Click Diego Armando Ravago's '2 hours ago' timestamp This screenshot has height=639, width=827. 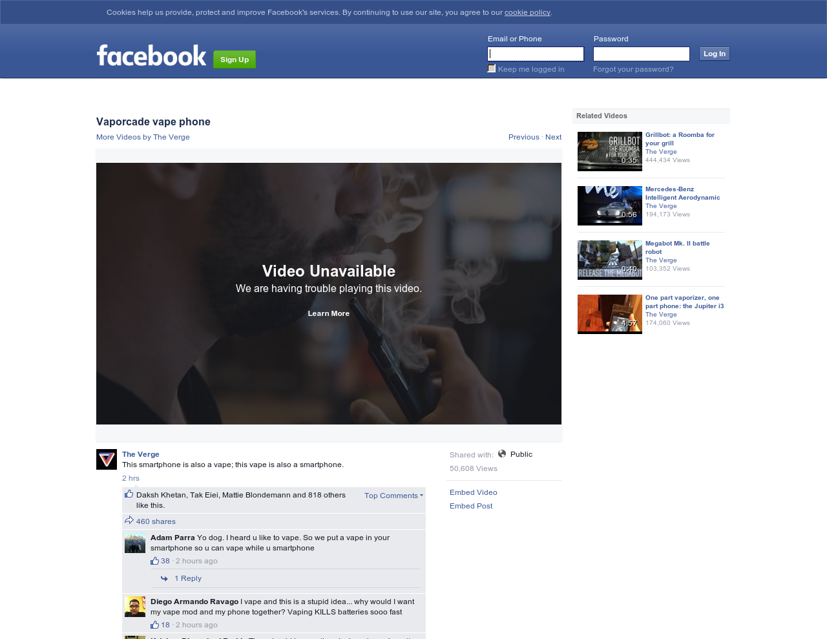(196, 625)
